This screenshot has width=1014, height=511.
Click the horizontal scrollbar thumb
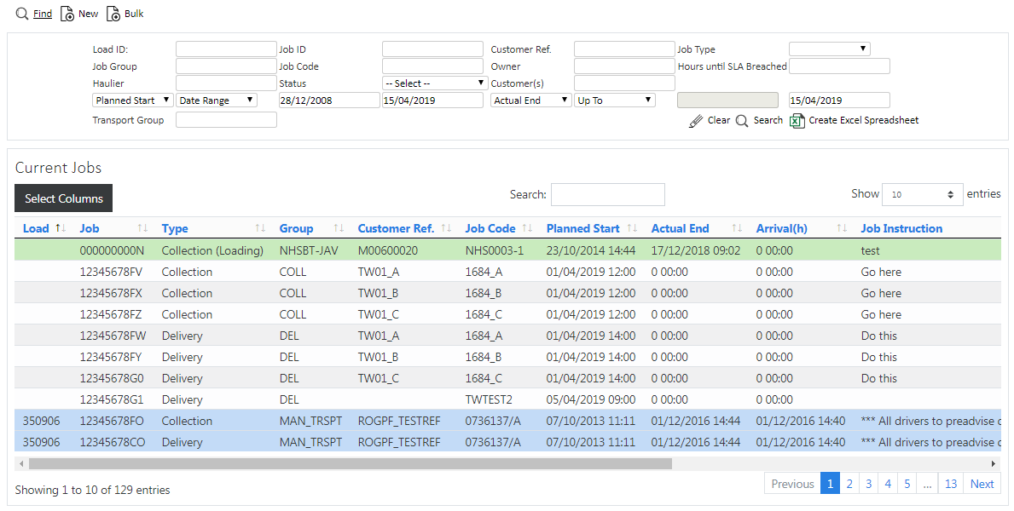350,464
